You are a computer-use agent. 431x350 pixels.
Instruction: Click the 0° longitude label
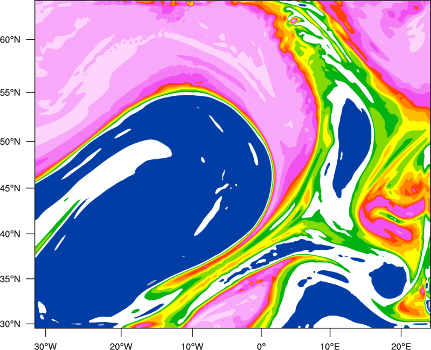(261, 346)
